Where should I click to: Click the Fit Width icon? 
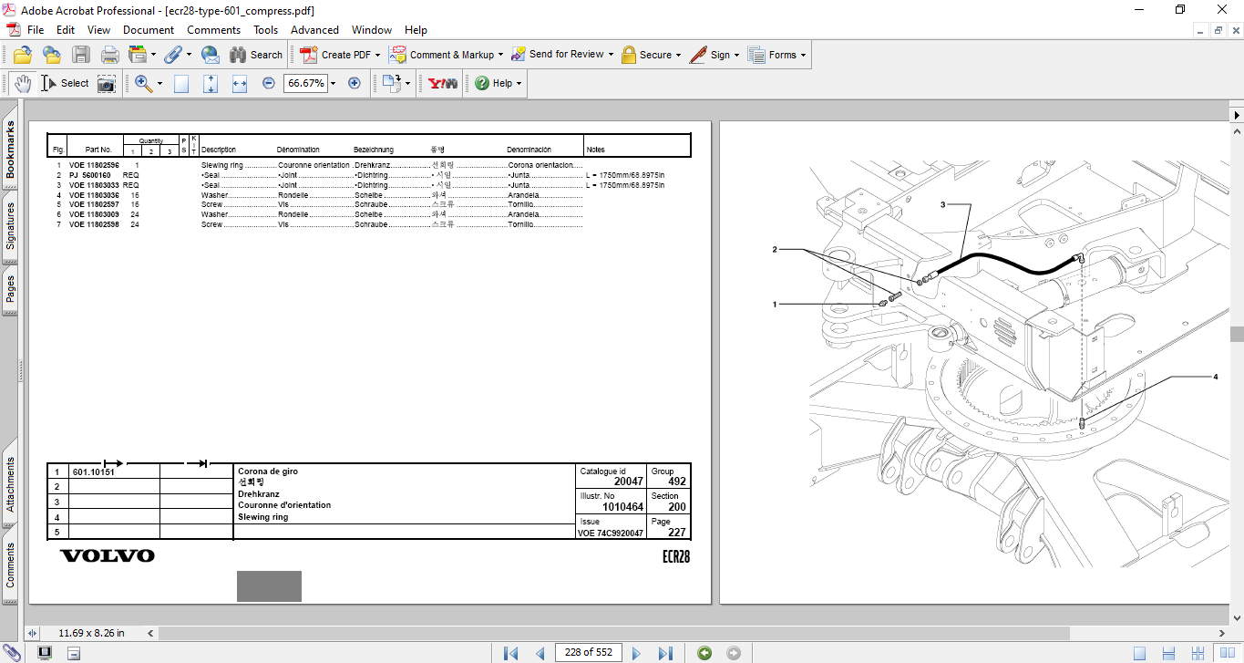coord(240,83)
